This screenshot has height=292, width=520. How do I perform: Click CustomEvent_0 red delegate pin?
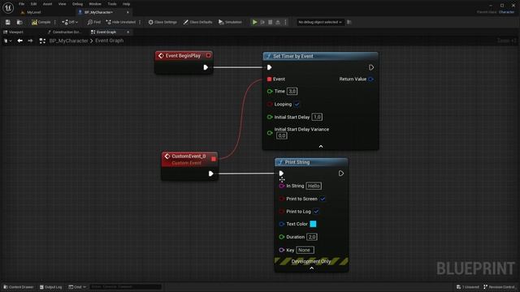(214, 159)
